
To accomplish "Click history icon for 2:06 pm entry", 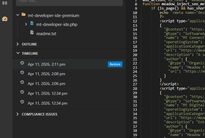I will coord(22,82).
